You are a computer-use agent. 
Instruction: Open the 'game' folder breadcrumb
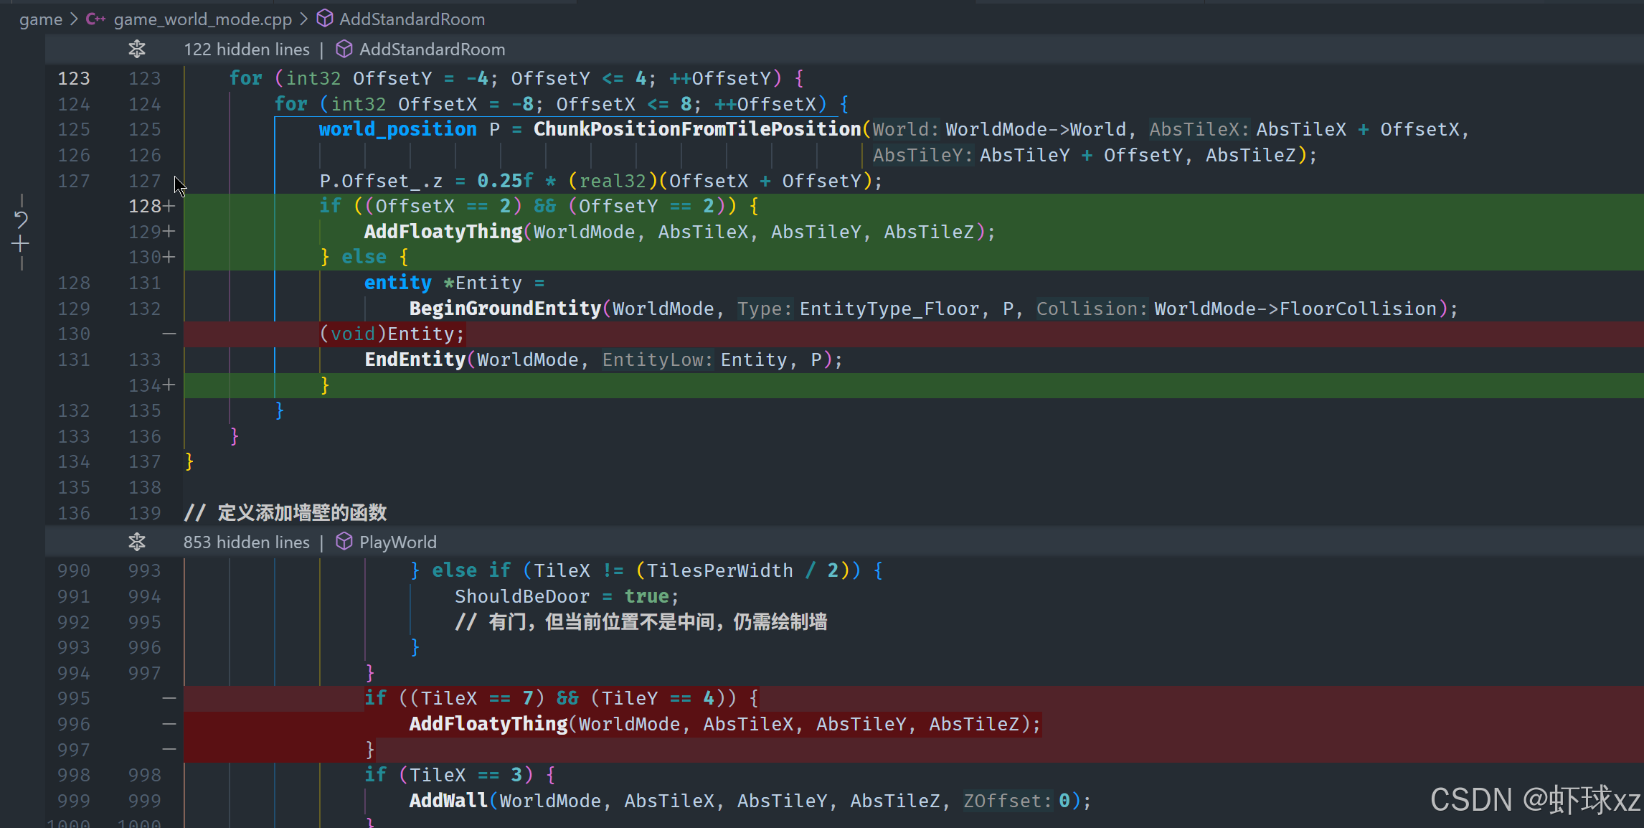click(x=41, y=19)
